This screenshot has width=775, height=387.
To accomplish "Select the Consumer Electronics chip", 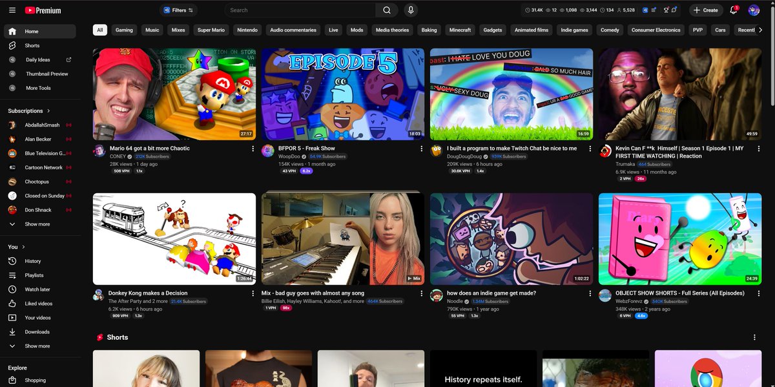I will (656, 30).
